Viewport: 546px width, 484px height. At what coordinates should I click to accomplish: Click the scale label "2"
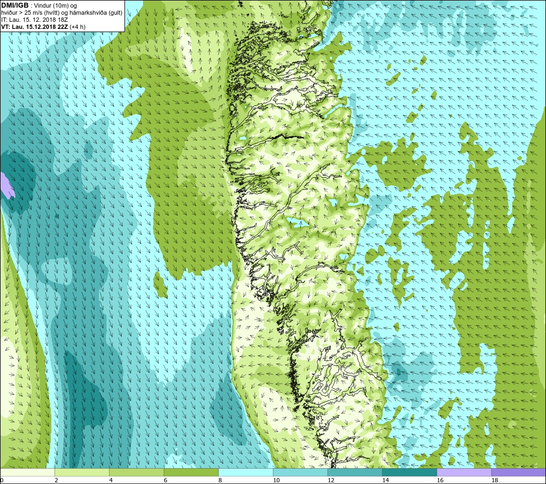tap(56, 481)
